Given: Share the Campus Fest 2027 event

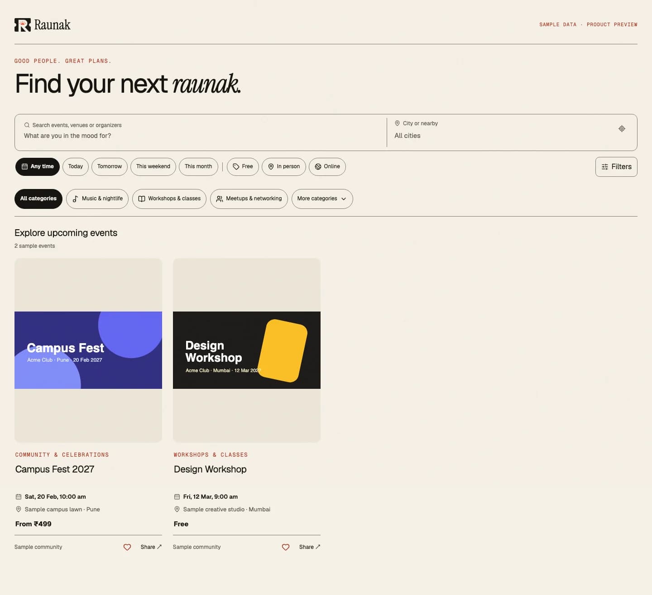Looking at the screenshot, I should (x=151, y=547).
